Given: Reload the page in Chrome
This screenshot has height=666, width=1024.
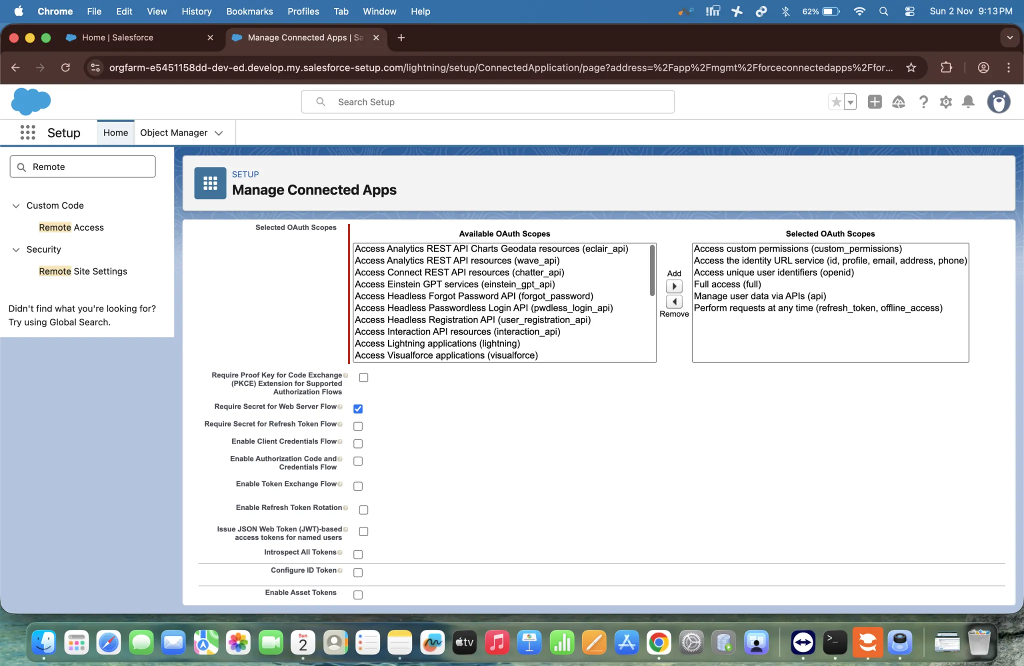Looking at the screenshot, I should (65, 67).
